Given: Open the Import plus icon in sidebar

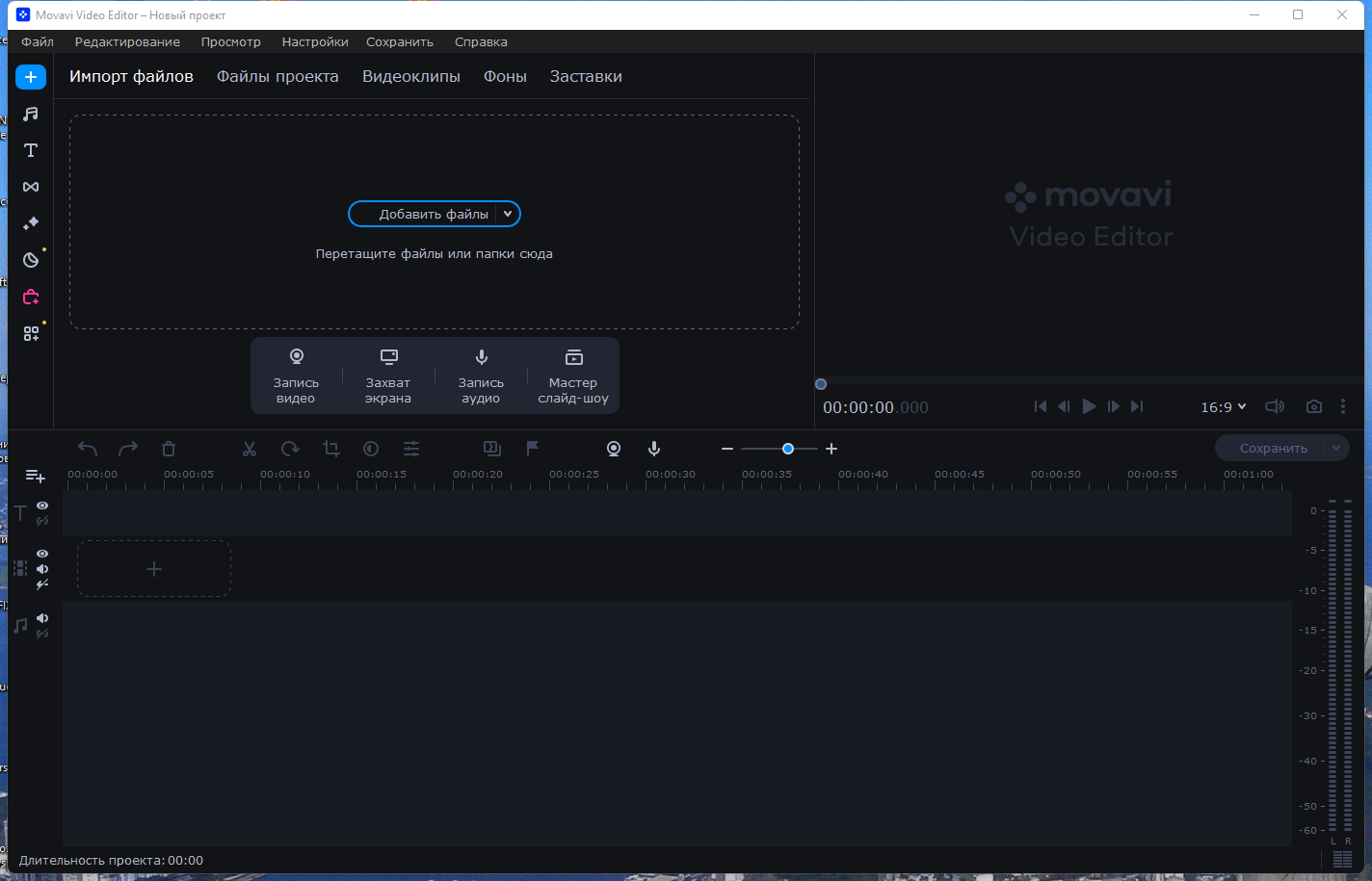Looking at the screenshot, I should [x=31, y=77].
